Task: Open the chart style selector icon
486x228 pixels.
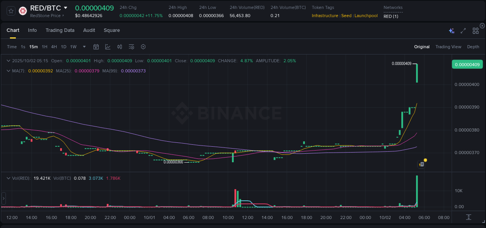Action: pos(108,47)
